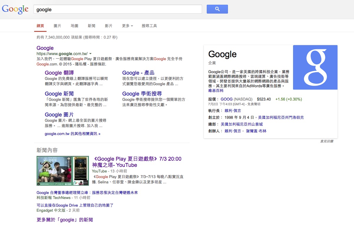Click the GOOG stock ticker link
Viewport: 354px width, 227px height.
pyautogui.click(x=226, y=99)
